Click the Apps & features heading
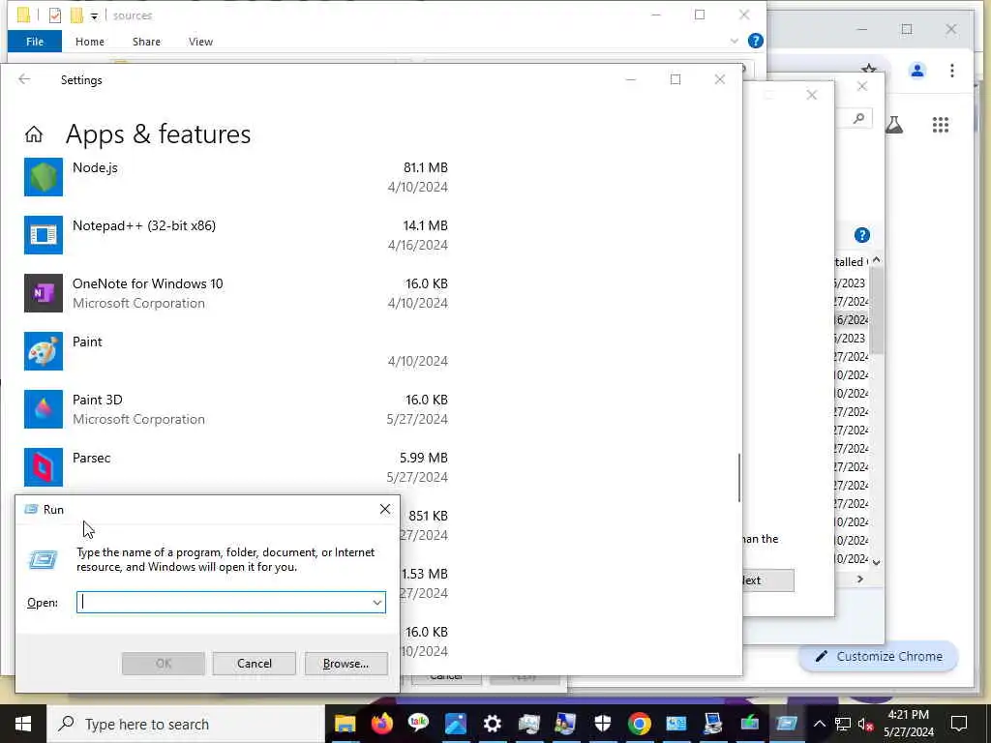The image size is (991, 743). tap(158, 134)
